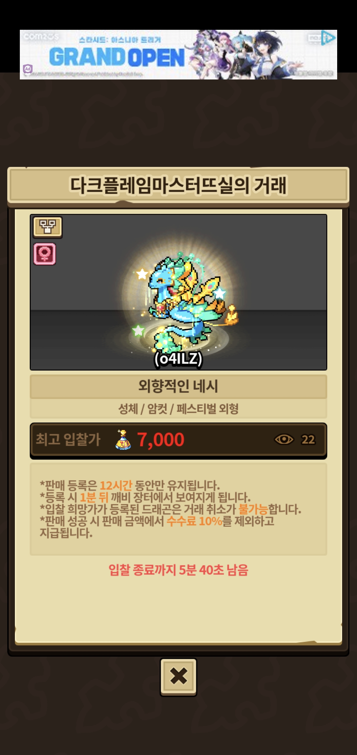Viewport: 357px width, 755px height.
Task: Tap the 최고 입찰가 label
Action: (x=68, y=439)
